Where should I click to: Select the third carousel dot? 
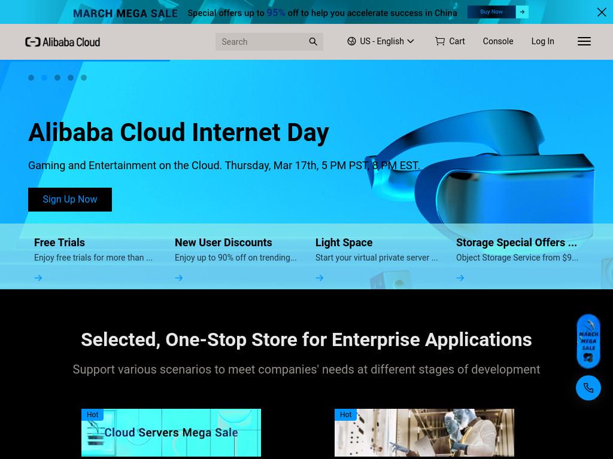[57, 78]
